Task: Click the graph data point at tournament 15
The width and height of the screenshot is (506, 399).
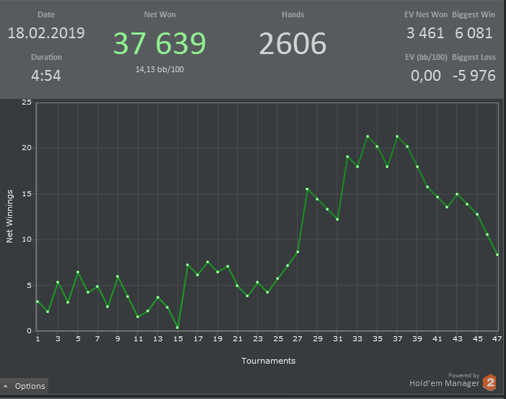Action: 178,327
